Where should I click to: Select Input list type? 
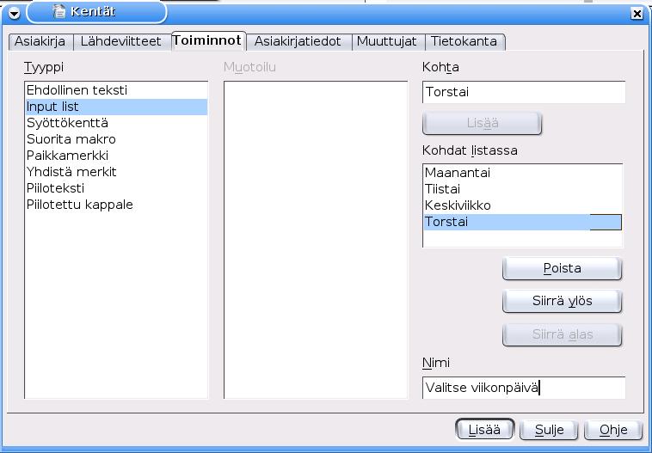click(x=116, y=107)
